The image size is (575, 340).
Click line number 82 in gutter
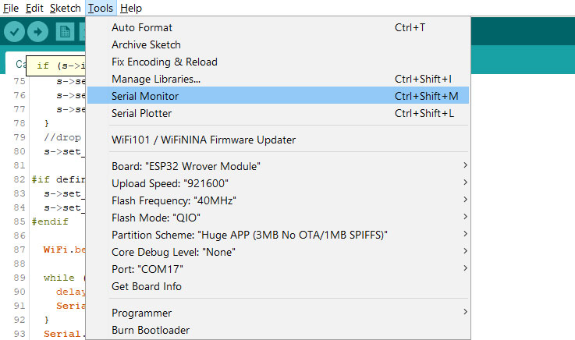point(20,179)
